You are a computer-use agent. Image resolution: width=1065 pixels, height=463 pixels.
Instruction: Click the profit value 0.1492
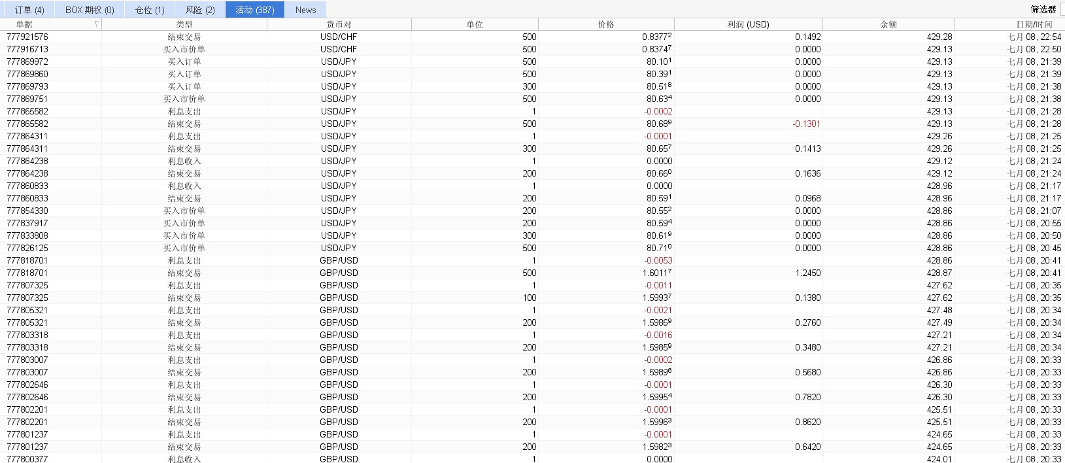pos(807,37)
